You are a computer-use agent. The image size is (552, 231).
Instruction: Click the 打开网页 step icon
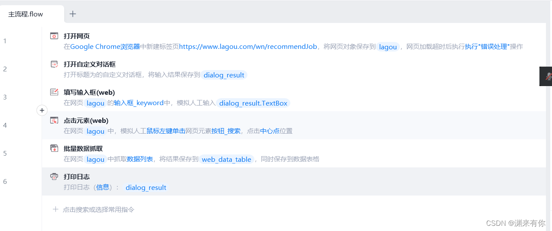point(54,36)
